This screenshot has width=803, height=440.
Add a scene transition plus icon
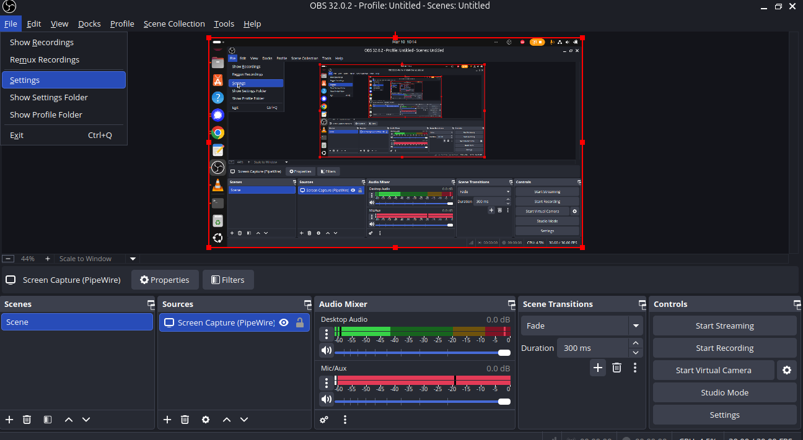(x=597, y=368)
